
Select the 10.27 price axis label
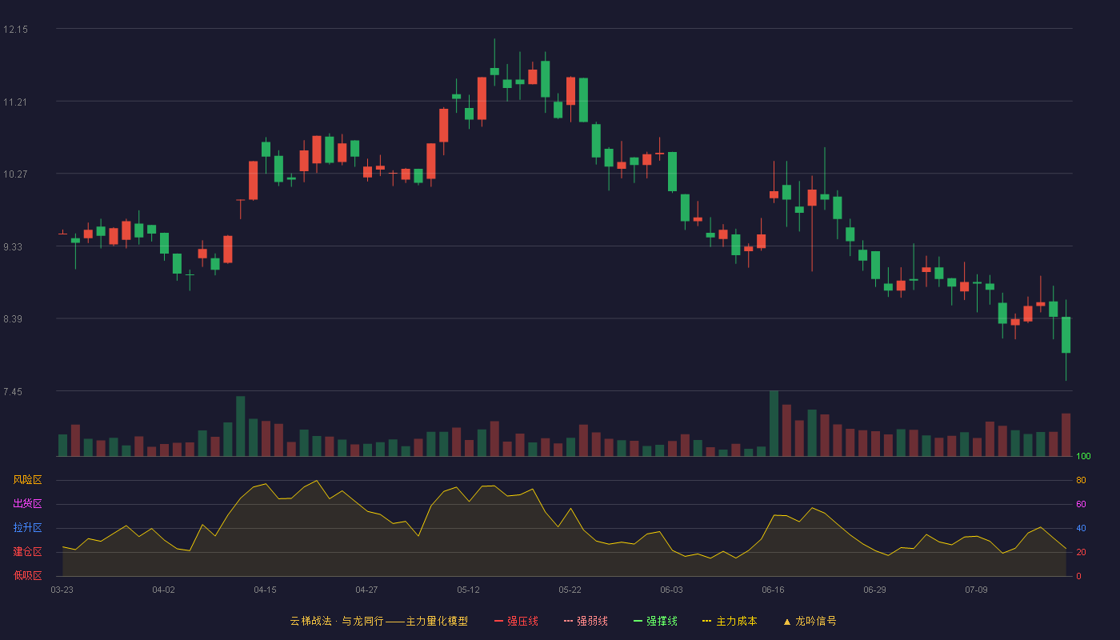click(15, 174)
